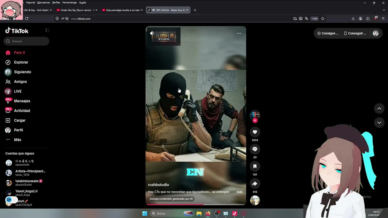Viewport: 388px width, 218px height.
Task: Open the Firefox account icon
Action: point(360,18)
